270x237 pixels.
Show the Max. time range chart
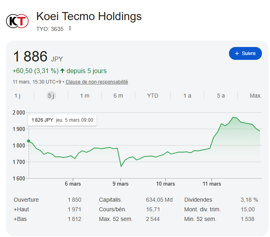pyautogui.click(x=256, y=96)
